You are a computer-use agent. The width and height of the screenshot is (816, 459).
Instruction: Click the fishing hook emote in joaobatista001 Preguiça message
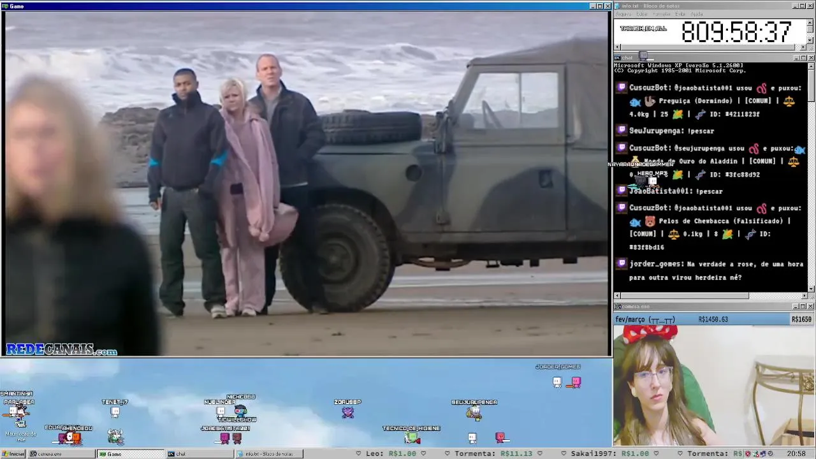761,88
